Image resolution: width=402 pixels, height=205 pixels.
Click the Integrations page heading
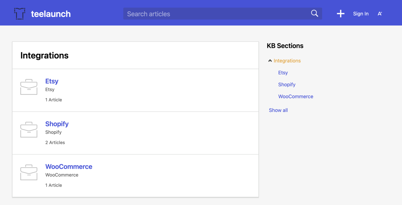44,55
